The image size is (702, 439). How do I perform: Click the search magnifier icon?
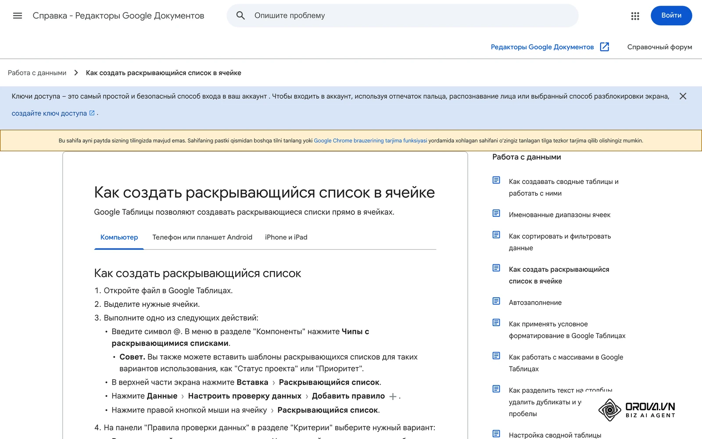coord(240,16)
